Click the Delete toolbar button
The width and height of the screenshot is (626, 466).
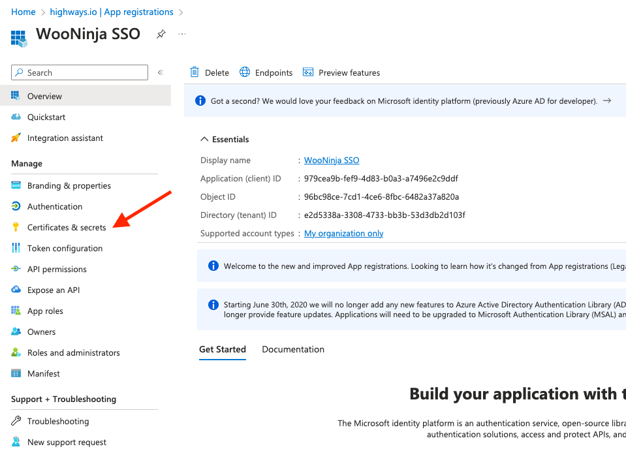210,72
